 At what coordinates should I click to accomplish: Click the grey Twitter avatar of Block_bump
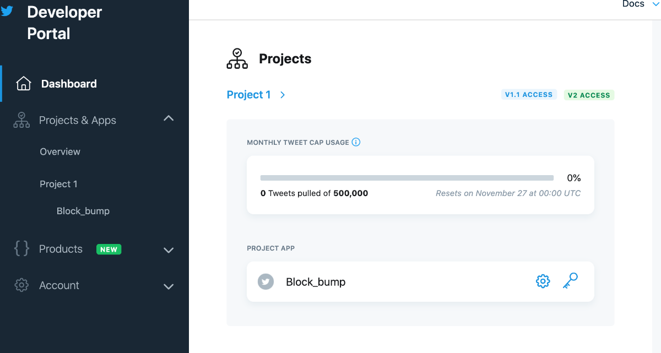(x=266, y=282)
